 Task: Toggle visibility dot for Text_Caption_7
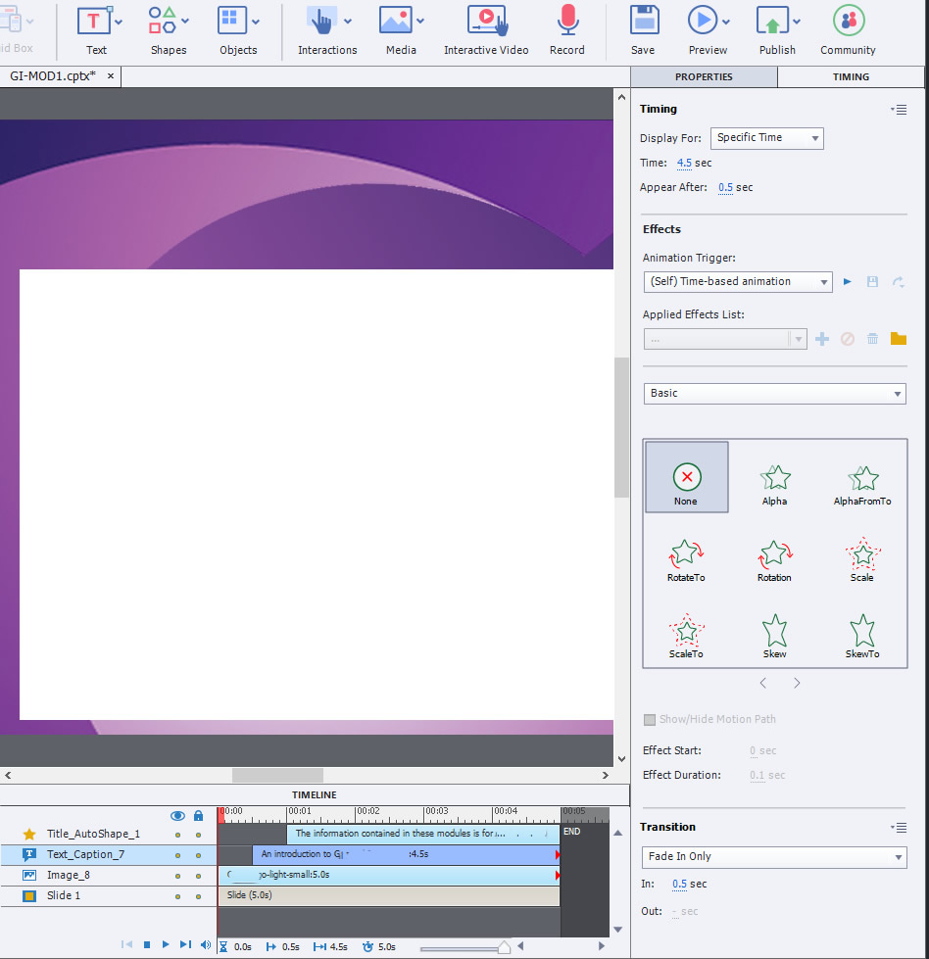[x=177, y=855]
